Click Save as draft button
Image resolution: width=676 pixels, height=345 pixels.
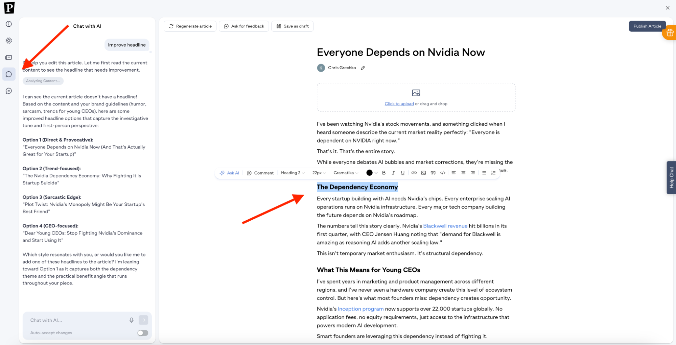293,26
